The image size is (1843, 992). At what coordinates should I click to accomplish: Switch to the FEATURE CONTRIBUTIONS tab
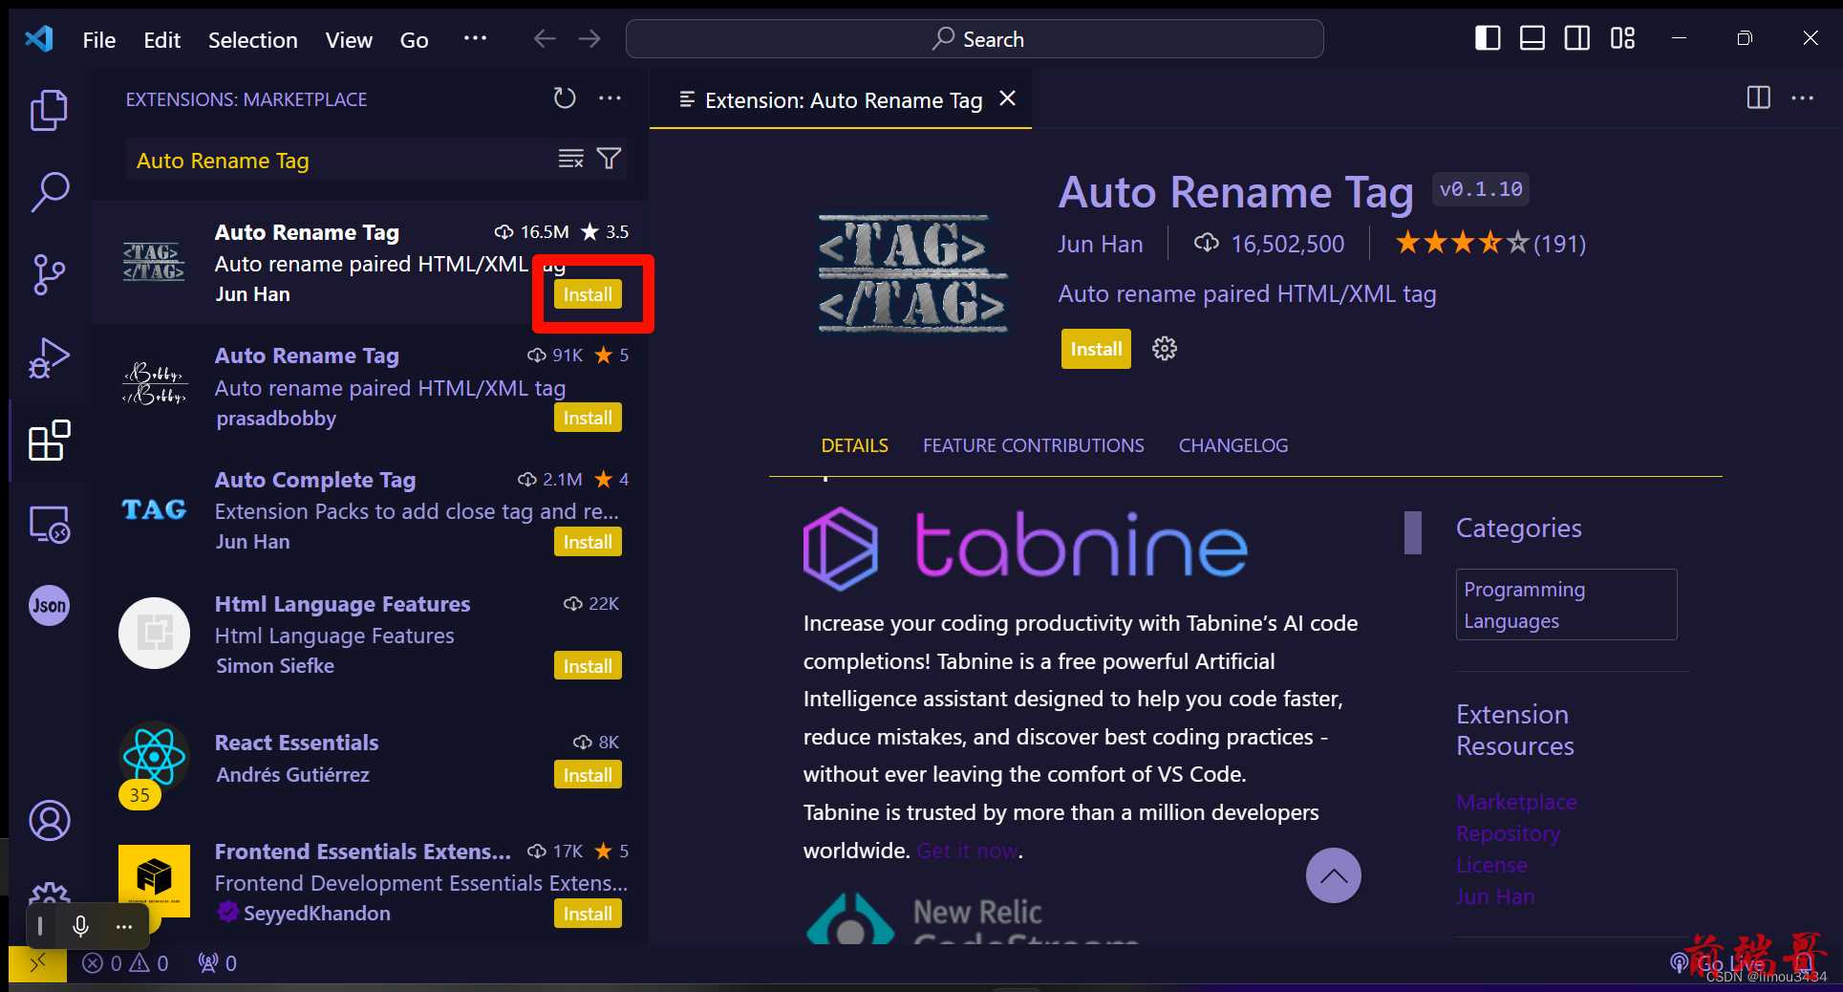point(1034,445)
